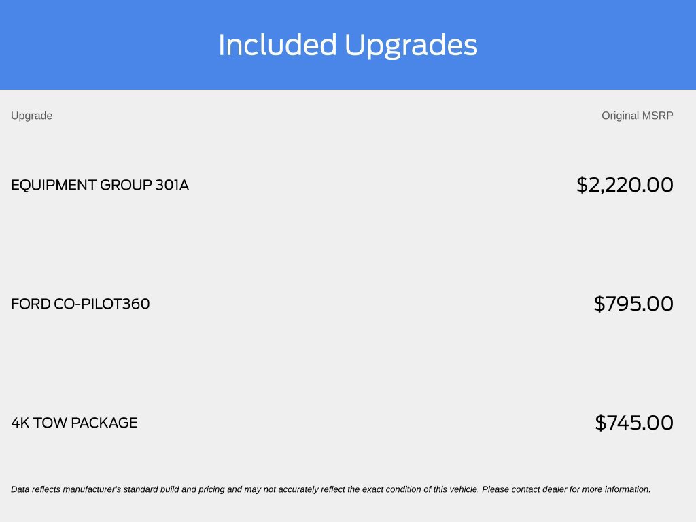Screen dimensions: 696x522
Task: Click the 4K text in tow package row
Action: point(20,423)
